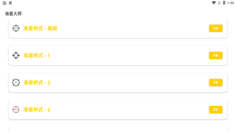
Task: Tap the partially visible card at the bottom
Action: click(118, 129)
